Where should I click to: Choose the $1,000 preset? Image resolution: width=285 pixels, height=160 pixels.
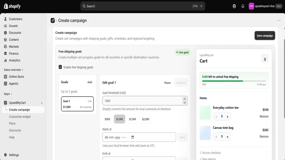(119, 119)
